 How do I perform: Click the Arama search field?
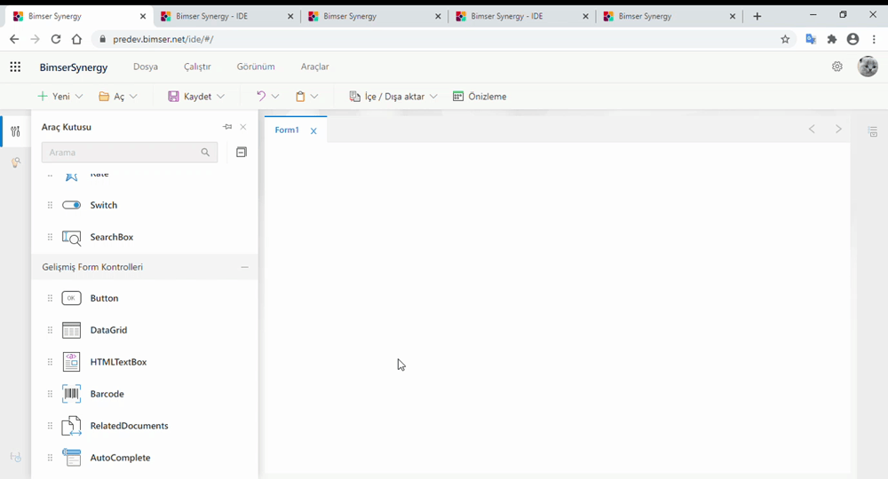click(x=123, y=153)
